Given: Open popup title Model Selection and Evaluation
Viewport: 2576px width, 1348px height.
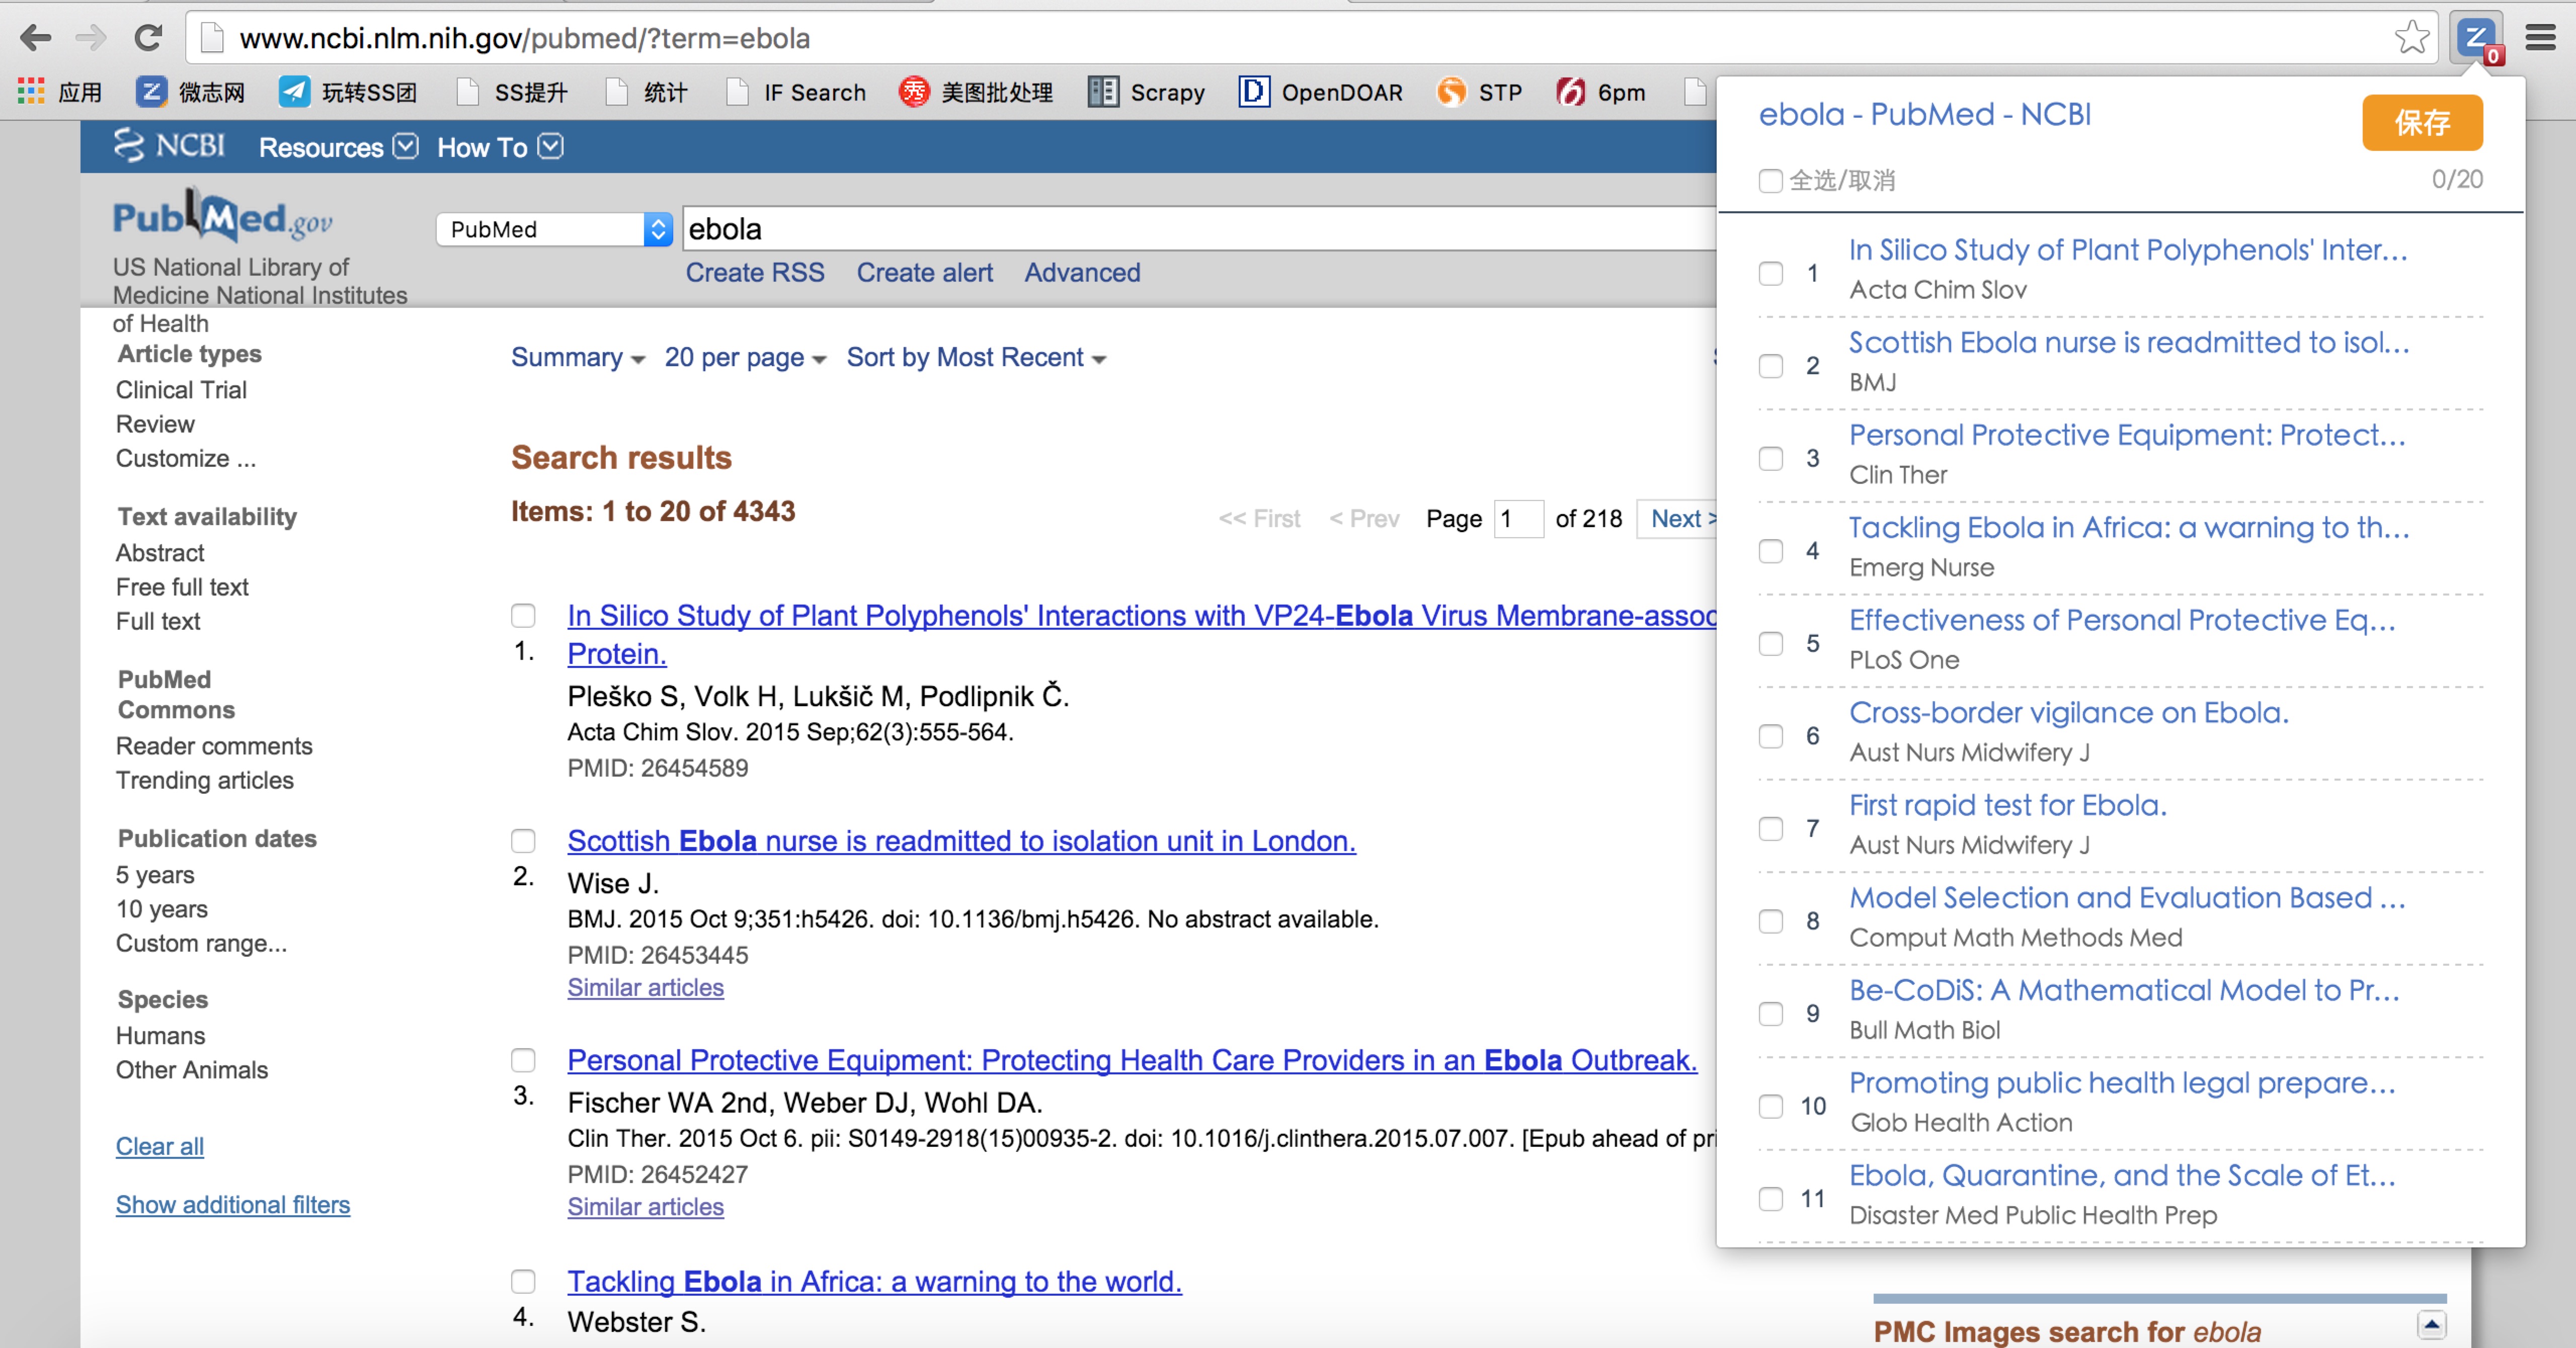Looking at the screenshot, I should pos(2127,897).
